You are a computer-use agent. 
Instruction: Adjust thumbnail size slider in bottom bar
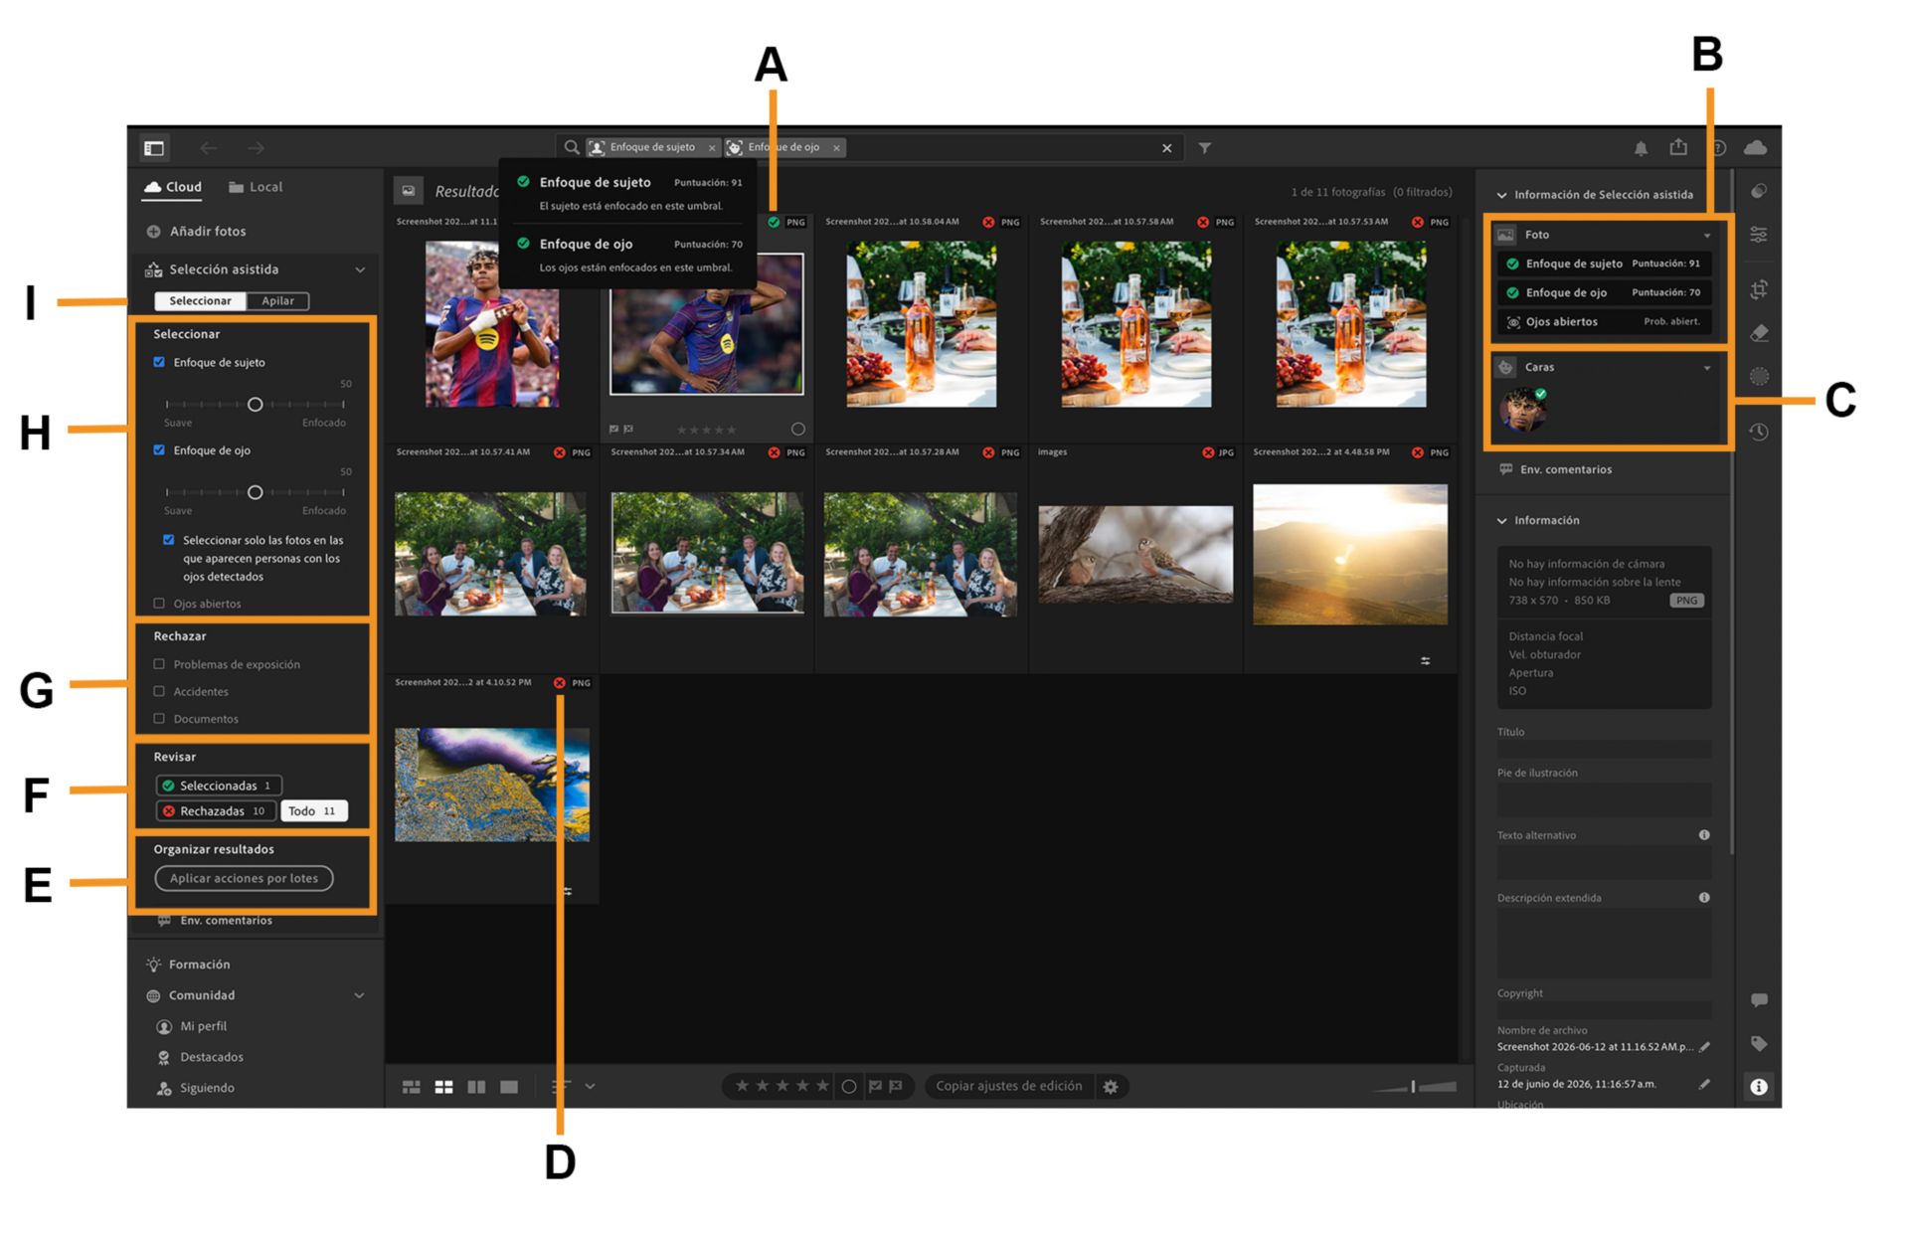(1414, 1087)
